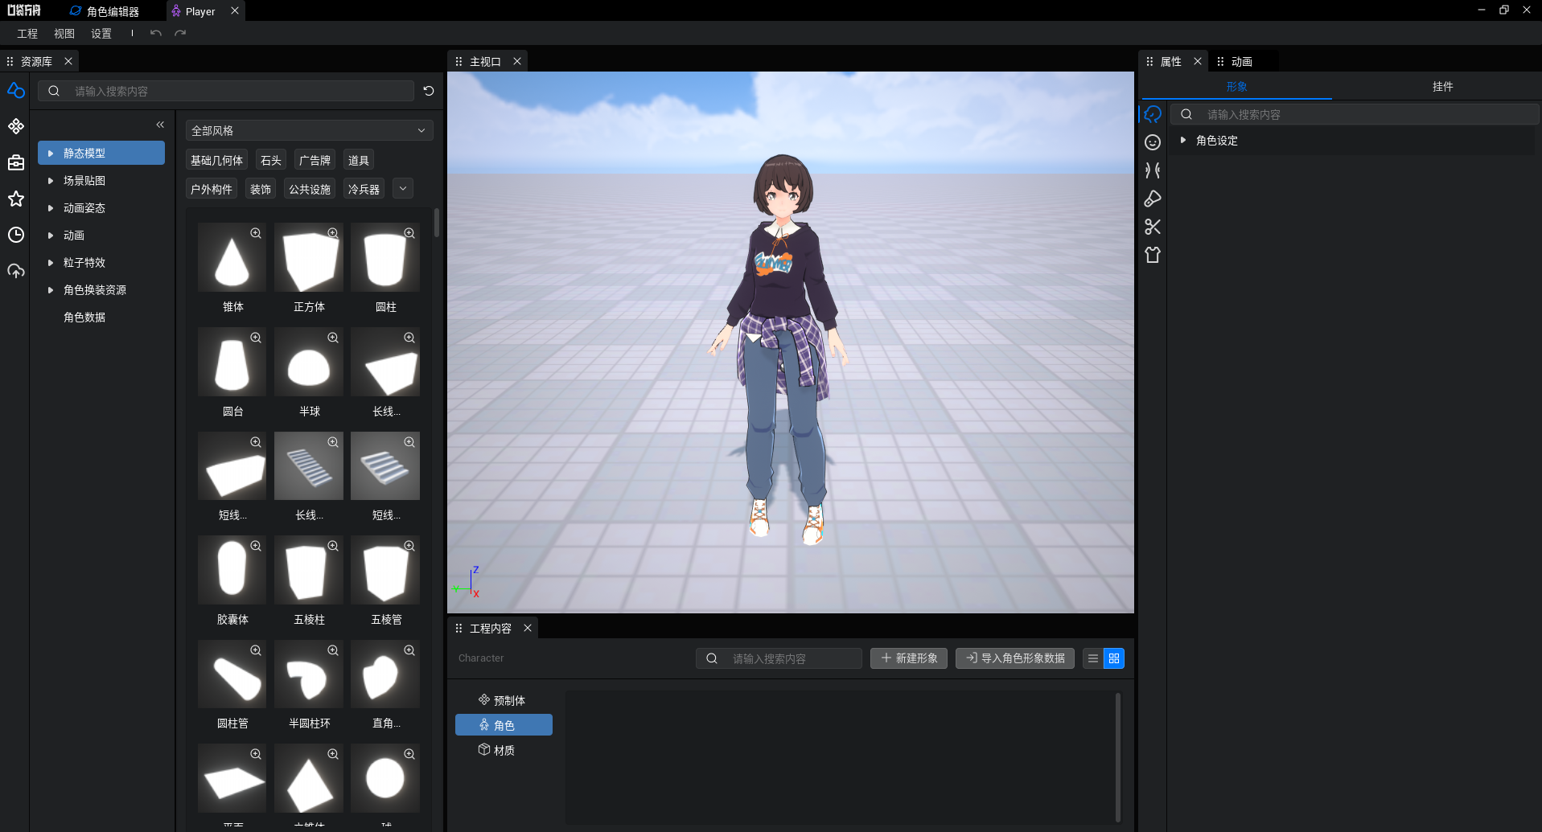The height and width of the screenshot is (832, 1542).
Task: Switch to the 动画 panel tab
Action: [x=1241, y=61]
